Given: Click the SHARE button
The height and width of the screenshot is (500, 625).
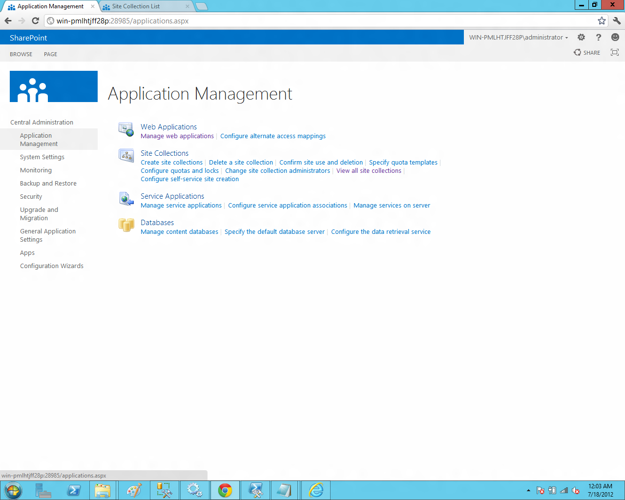Looking at the screenshot, I should pos(587,52).
